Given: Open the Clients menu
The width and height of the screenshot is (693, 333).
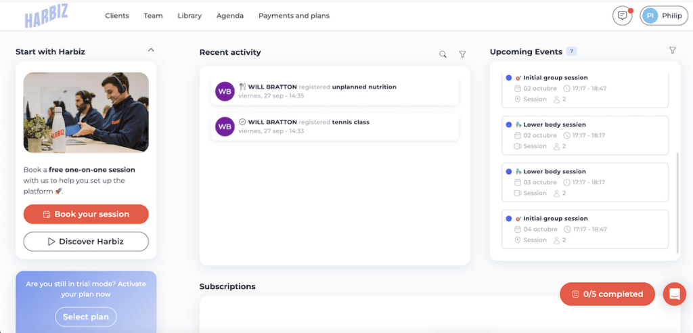Looking at the screenshot, I should 117,16.
